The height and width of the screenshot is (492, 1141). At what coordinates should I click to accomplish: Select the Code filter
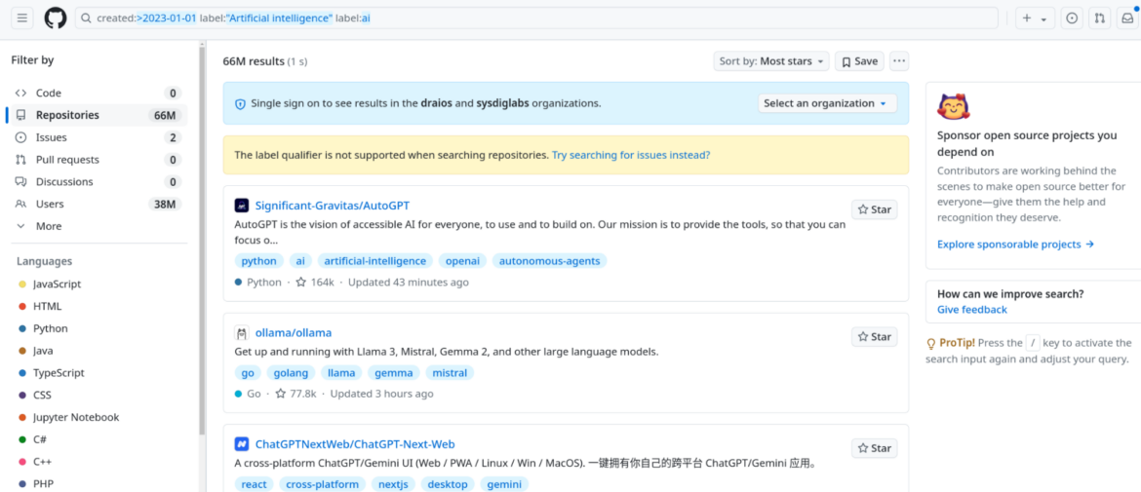97,93
